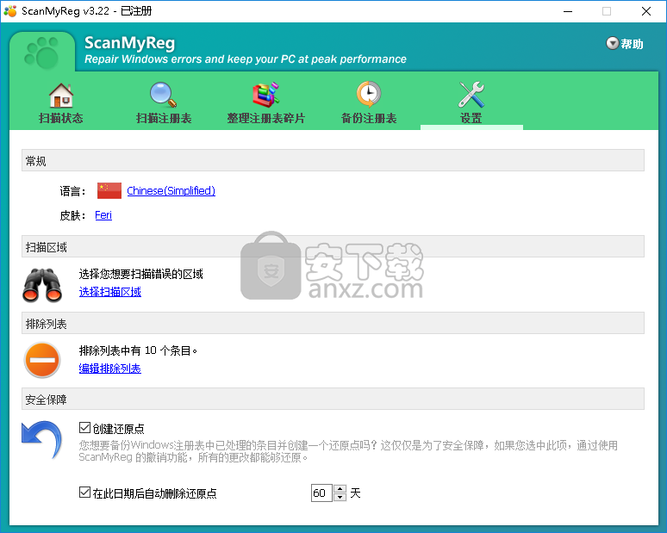The image size is (667, 533).
Task: Click the 安全保障 section header
Action: point(333,399)
